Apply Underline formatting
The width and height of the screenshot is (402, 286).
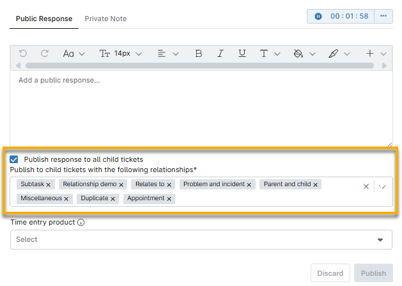click(242, 54)
